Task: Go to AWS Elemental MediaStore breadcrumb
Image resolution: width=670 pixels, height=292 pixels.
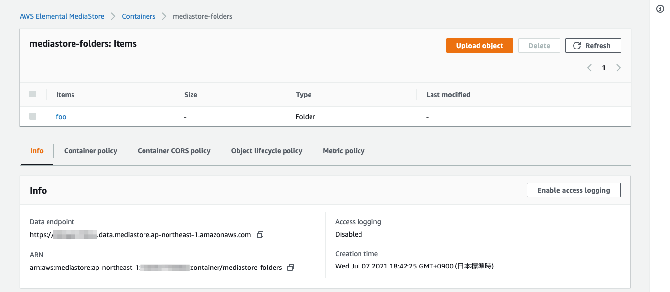Action: (x=62, y=16)
